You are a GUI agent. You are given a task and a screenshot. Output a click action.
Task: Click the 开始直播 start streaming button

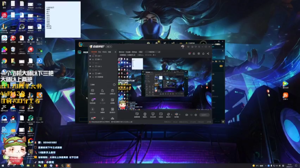pos(204,115)
